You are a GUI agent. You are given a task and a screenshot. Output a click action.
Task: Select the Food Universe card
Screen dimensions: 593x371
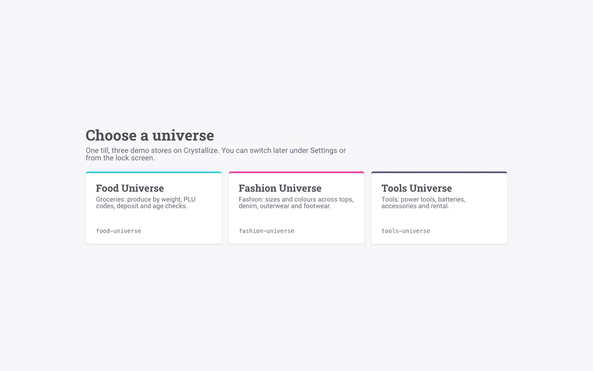154,208
